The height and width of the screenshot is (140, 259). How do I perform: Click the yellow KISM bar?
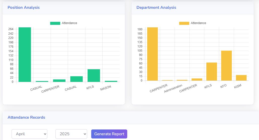pyautogui.click(x=241, y=78)
